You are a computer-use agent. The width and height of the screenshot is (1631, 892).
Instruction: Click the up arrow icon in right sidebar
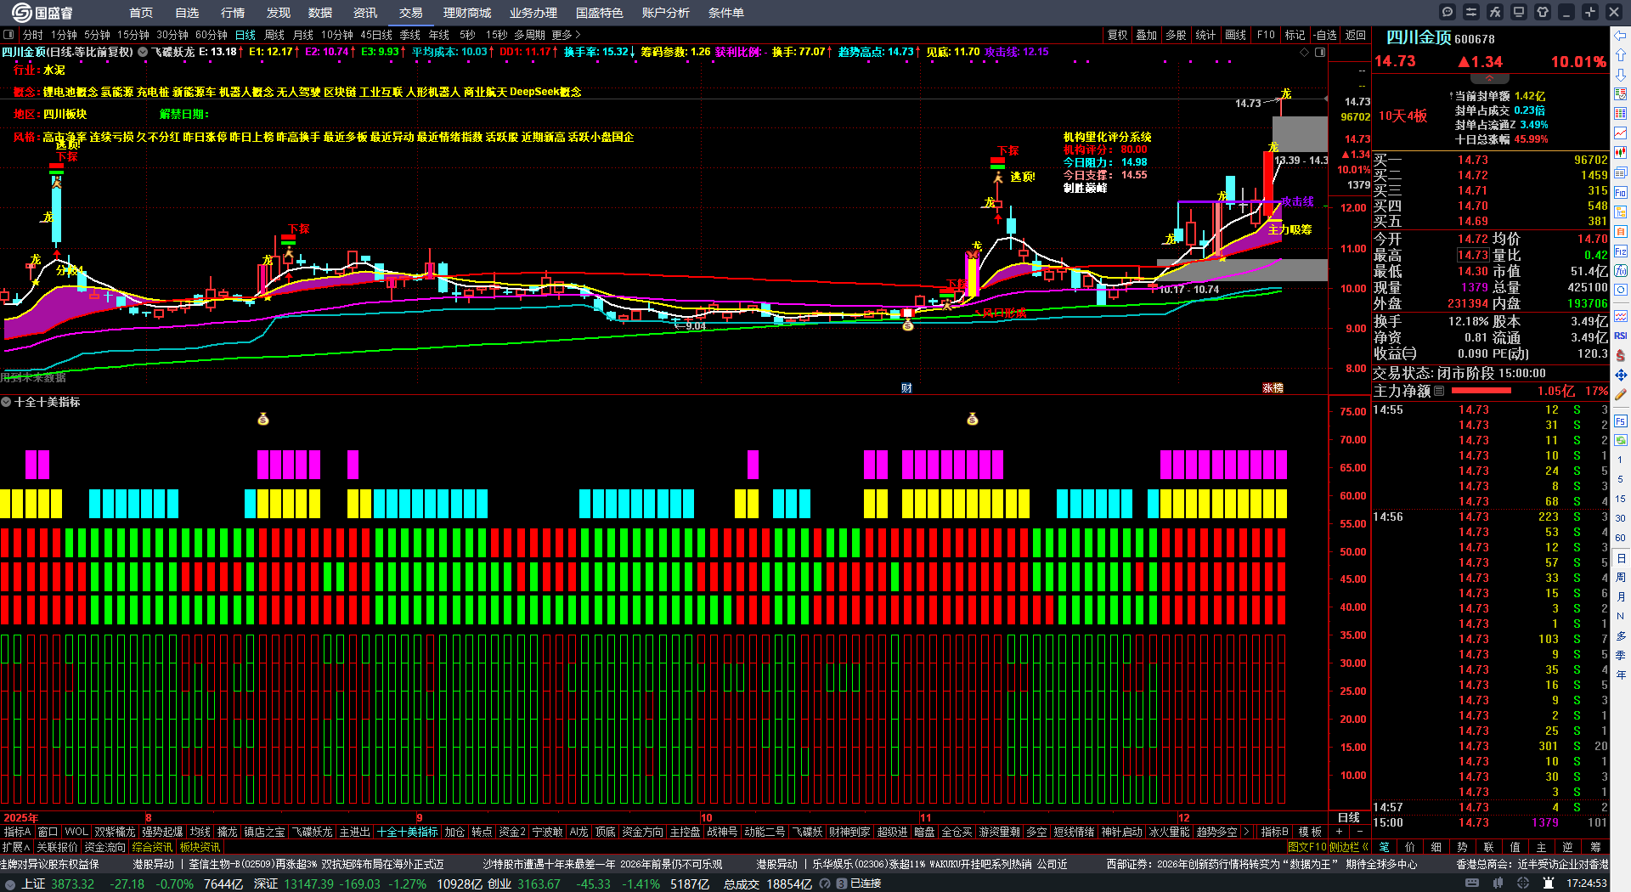click(1621, 55)
